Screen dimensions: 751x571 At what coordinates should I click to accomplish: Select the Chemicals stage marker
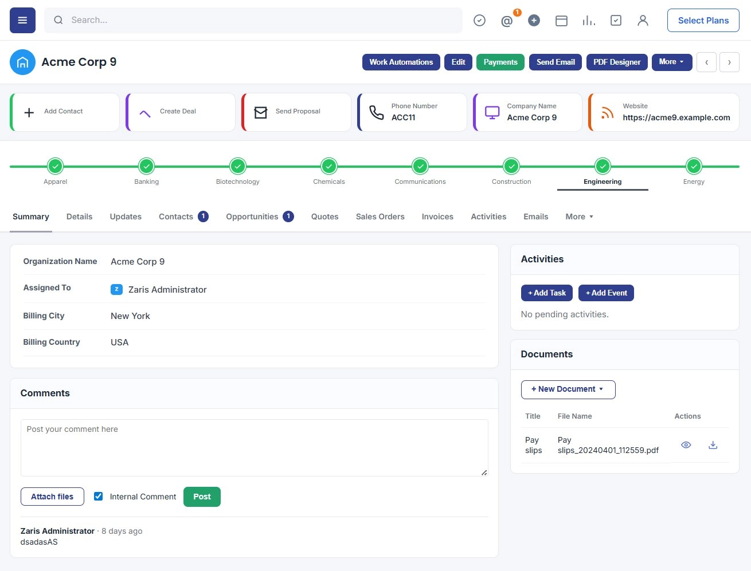pyautogui.click(x=329, y=167)
